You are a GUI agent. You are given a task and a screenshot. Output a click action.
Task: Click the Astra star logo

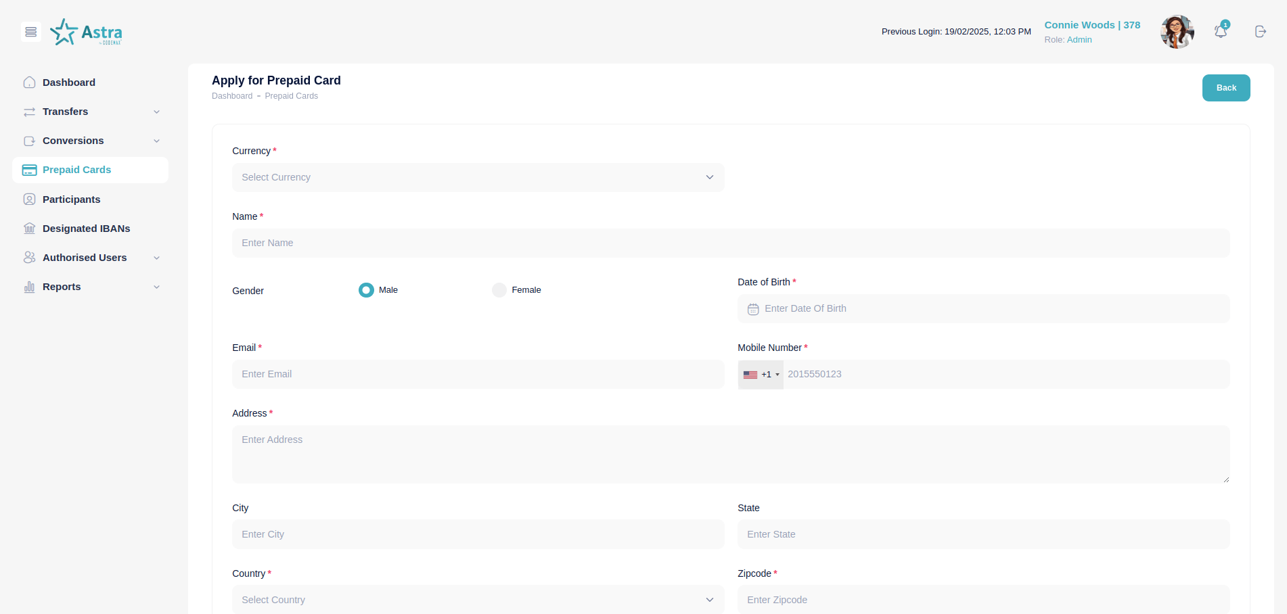64,32
